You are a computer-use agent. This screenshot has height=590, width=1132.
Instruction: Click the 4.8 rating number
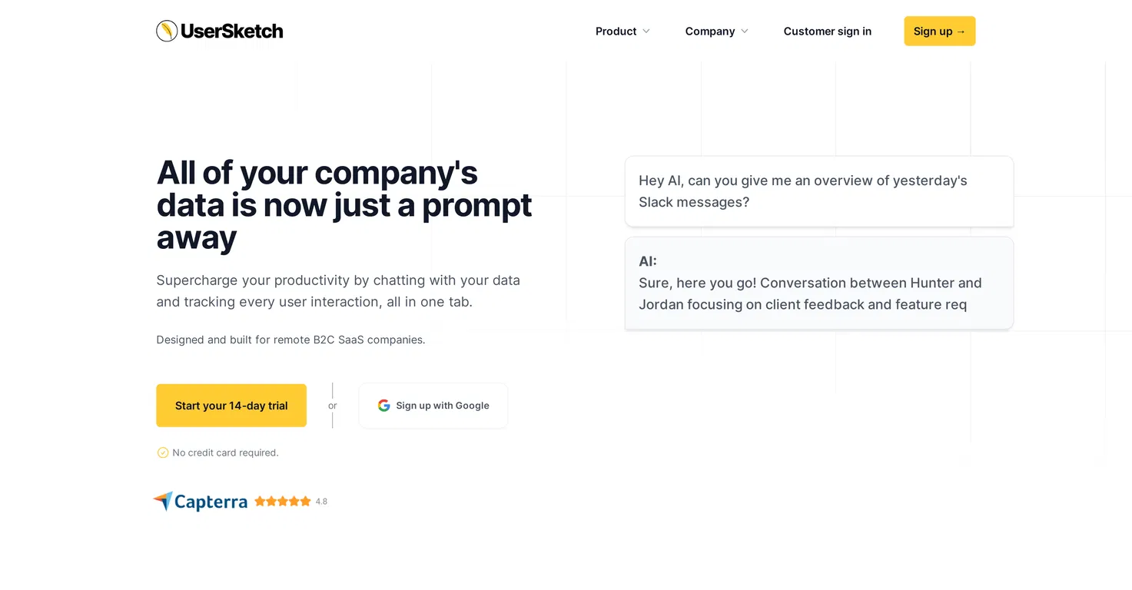tap(321, 502)
